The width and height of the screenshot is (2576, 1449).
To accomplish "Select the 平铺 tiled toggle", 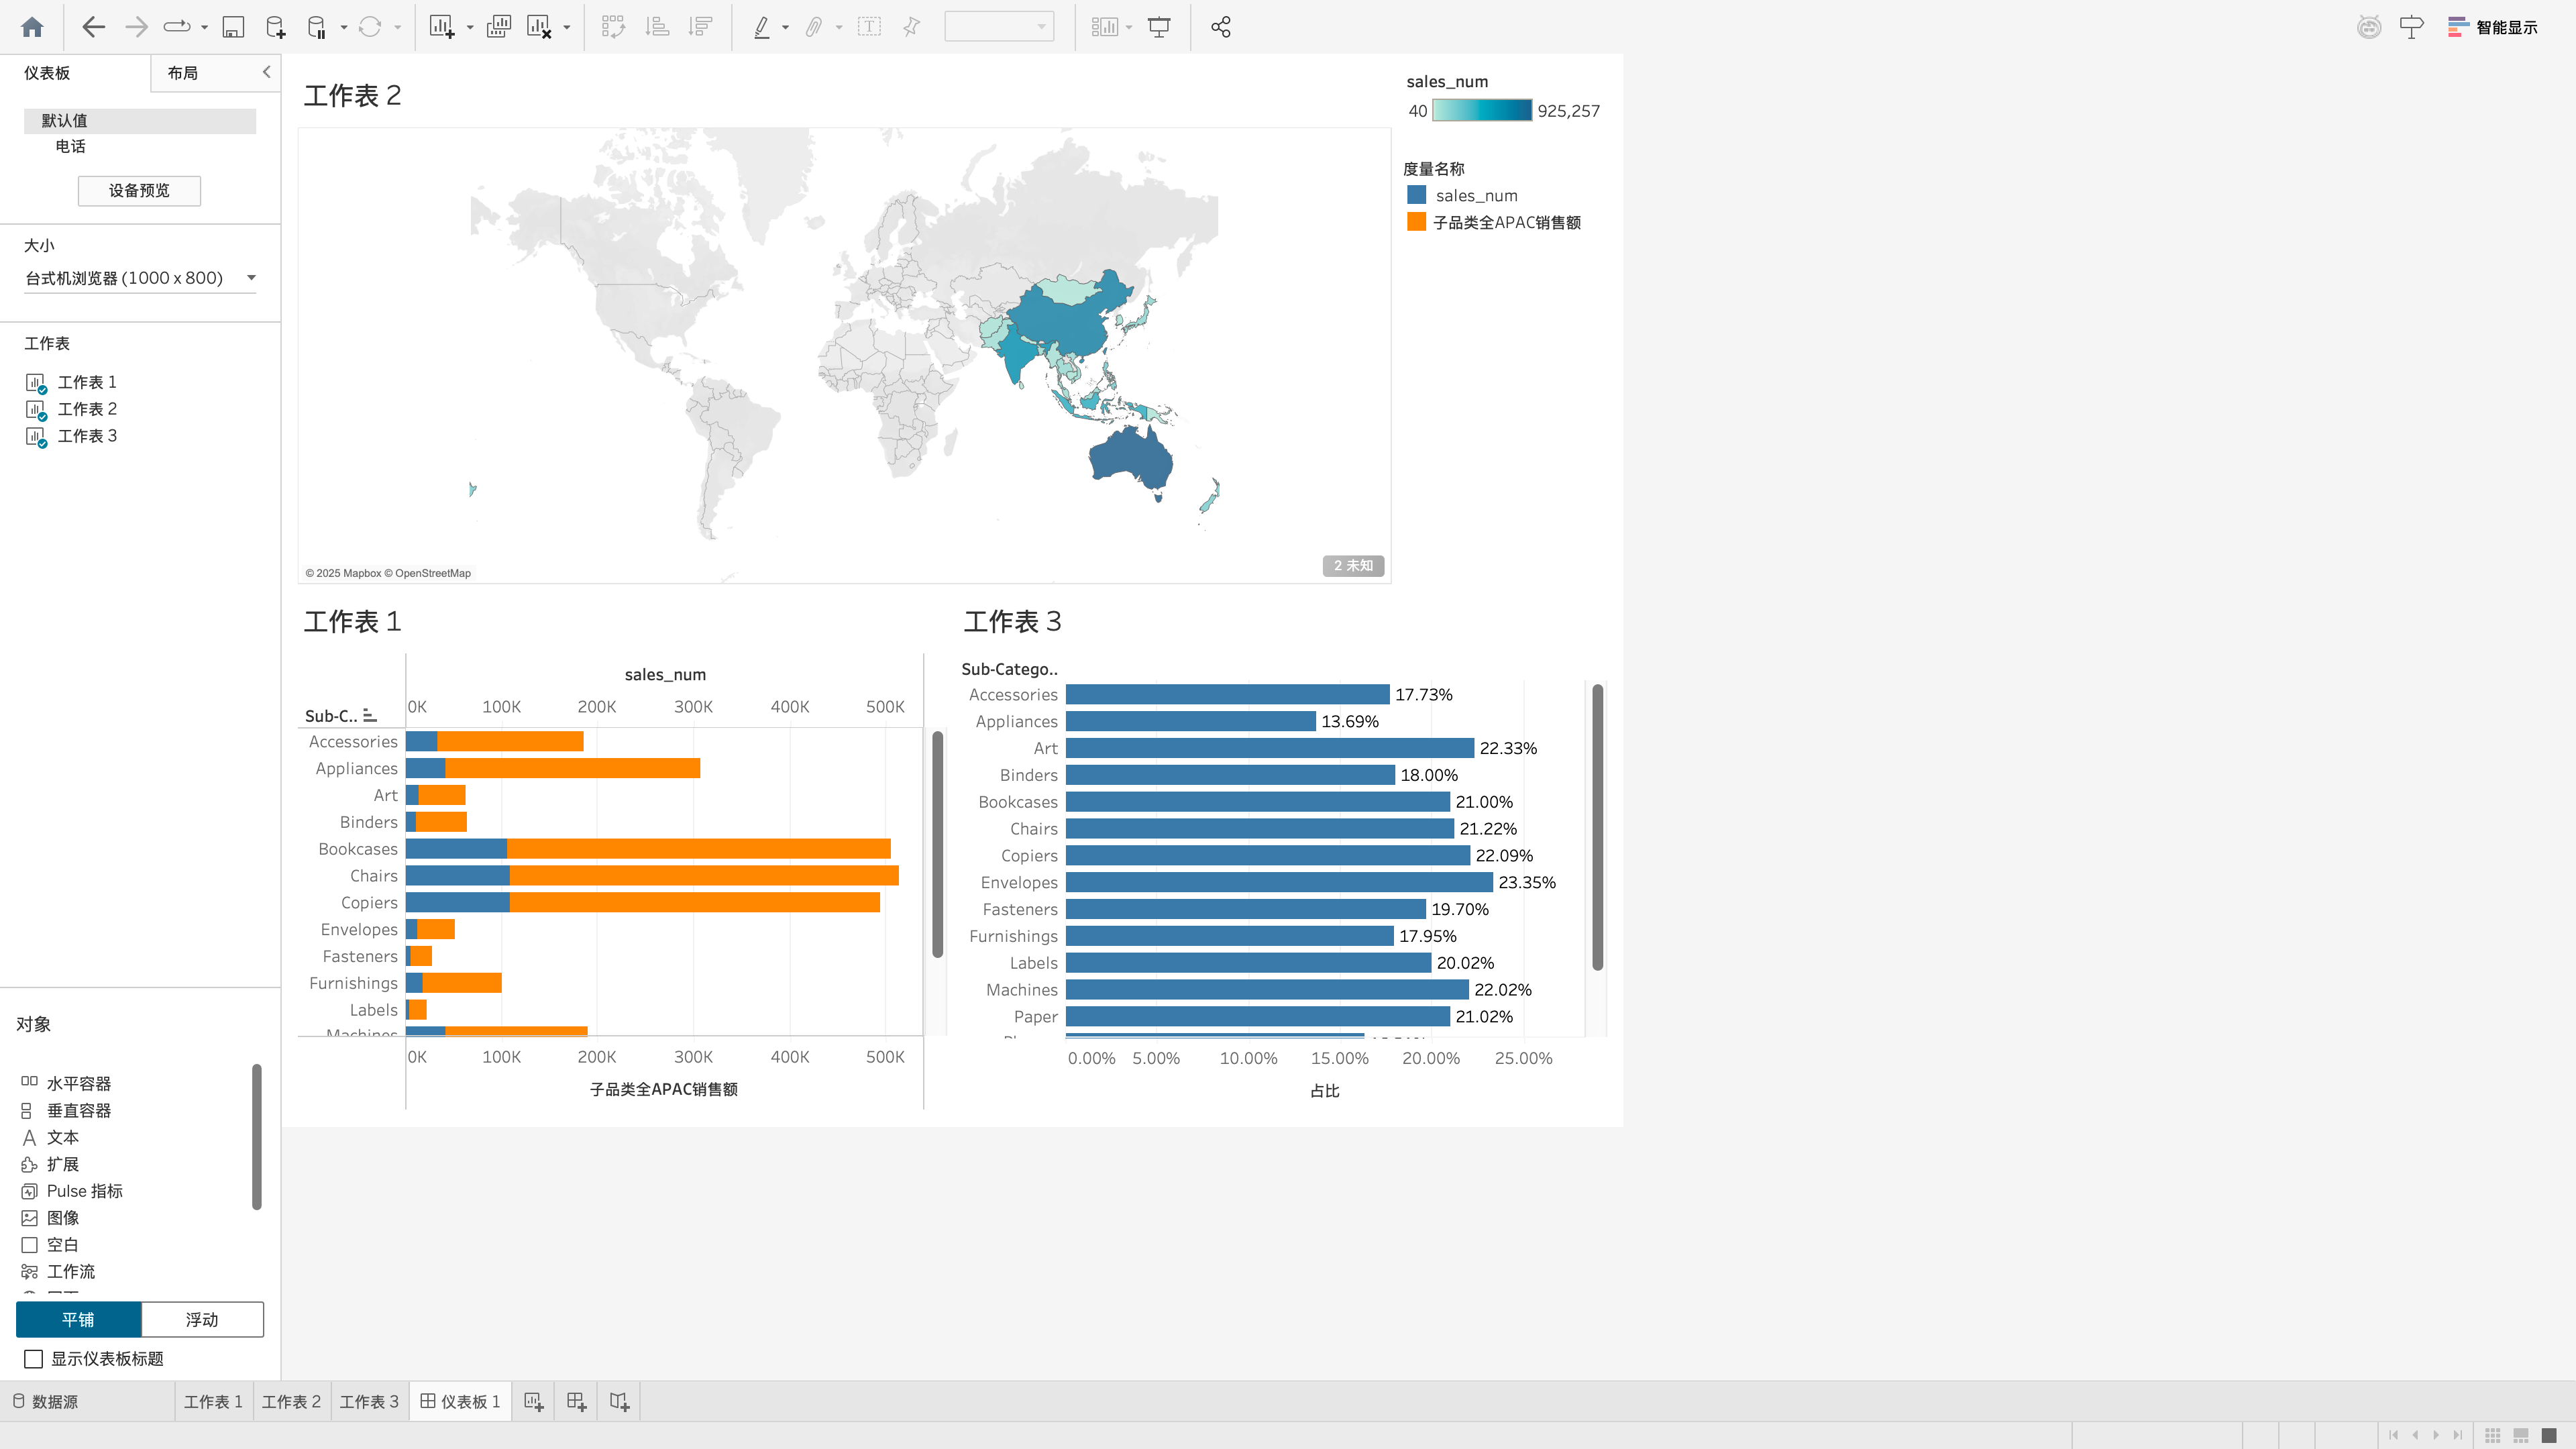I will [x=78, y=1320].
